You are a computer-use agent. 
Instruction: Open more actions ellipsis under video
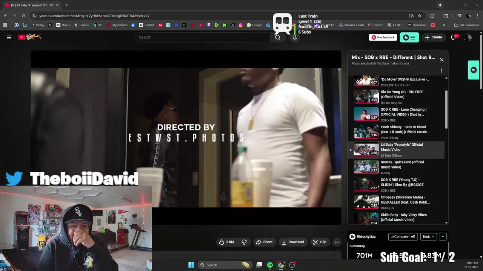pyautogui.click(x=337, y=242)
